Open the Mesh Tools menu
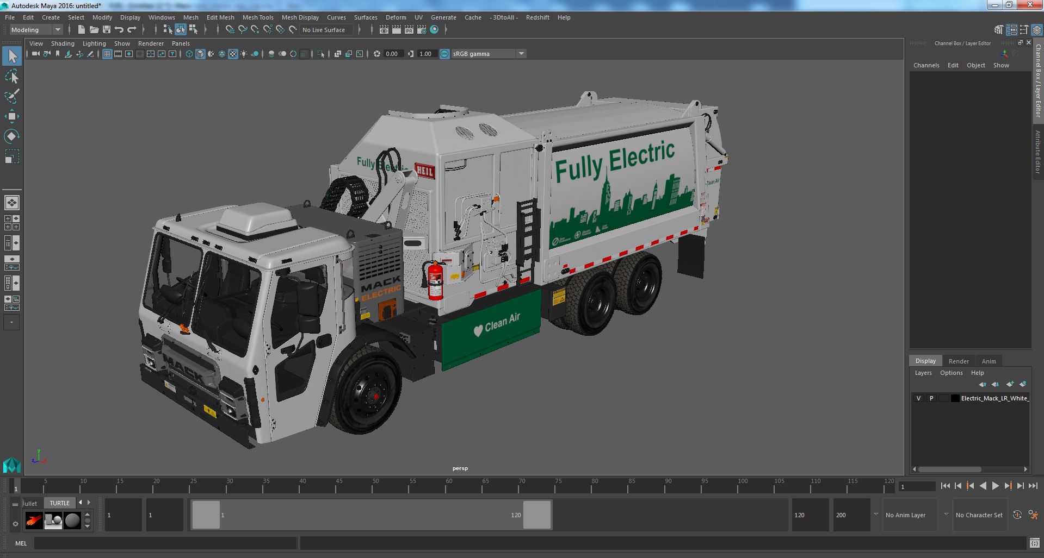This screenshot has height=558, width=1044. (x=258, y=17)
